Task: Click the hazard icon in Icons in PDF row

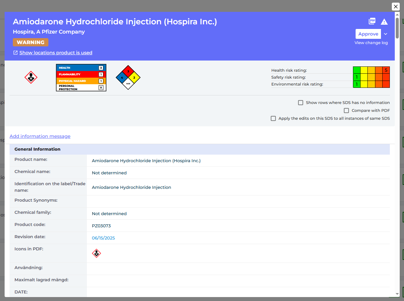Action: 96,253
